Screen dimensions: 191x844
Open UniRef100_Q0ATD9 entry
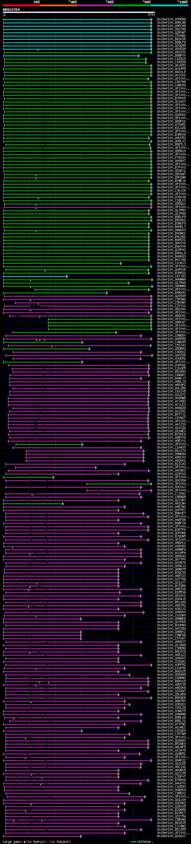point(171,355)
